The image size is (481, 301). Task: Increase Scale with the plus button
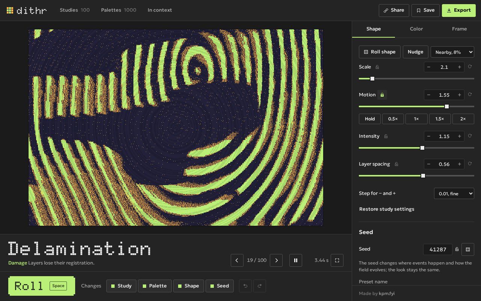459,67
